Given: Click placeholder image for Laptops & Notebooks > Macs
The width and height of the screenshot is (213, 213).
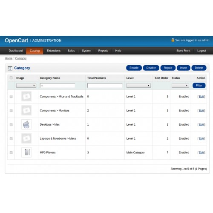Looking at the screenshot, I should (x=26, y=138).
